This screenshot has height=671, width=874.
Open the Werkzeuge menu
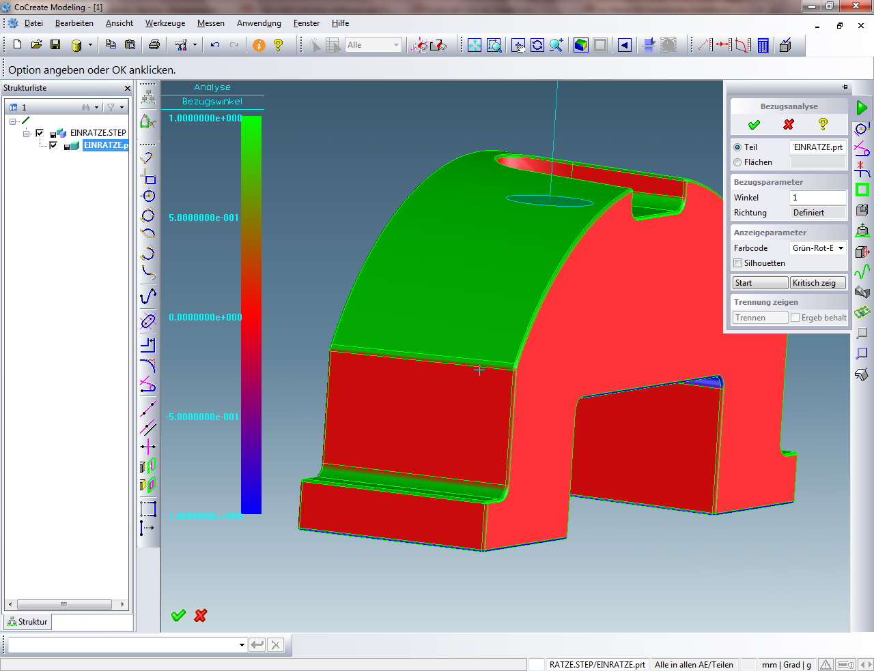(x=165, y=23)
